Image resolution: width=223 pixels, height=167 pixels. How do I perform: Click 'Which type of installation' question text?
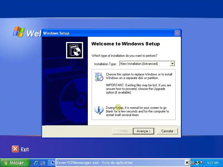(124, 56)
